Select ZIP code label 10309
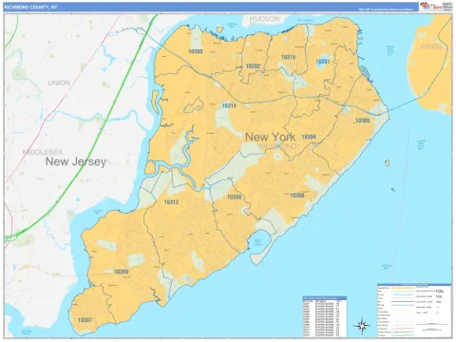Image resolution: width=456 pixels, height=342 pixels. [121, 272]
